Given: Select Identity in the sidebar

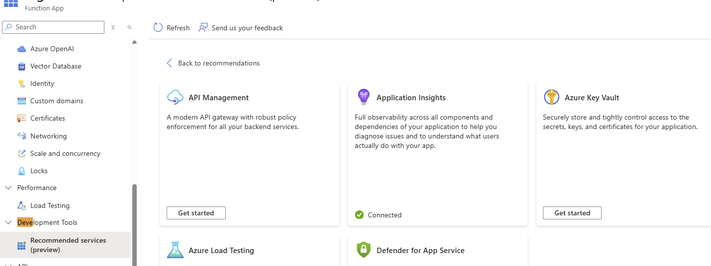Looking at the screenshot, I should 42,83.
